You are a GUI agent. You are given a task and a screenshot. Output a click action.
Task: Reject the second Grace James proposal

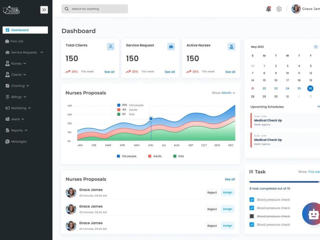coord(212,209)
